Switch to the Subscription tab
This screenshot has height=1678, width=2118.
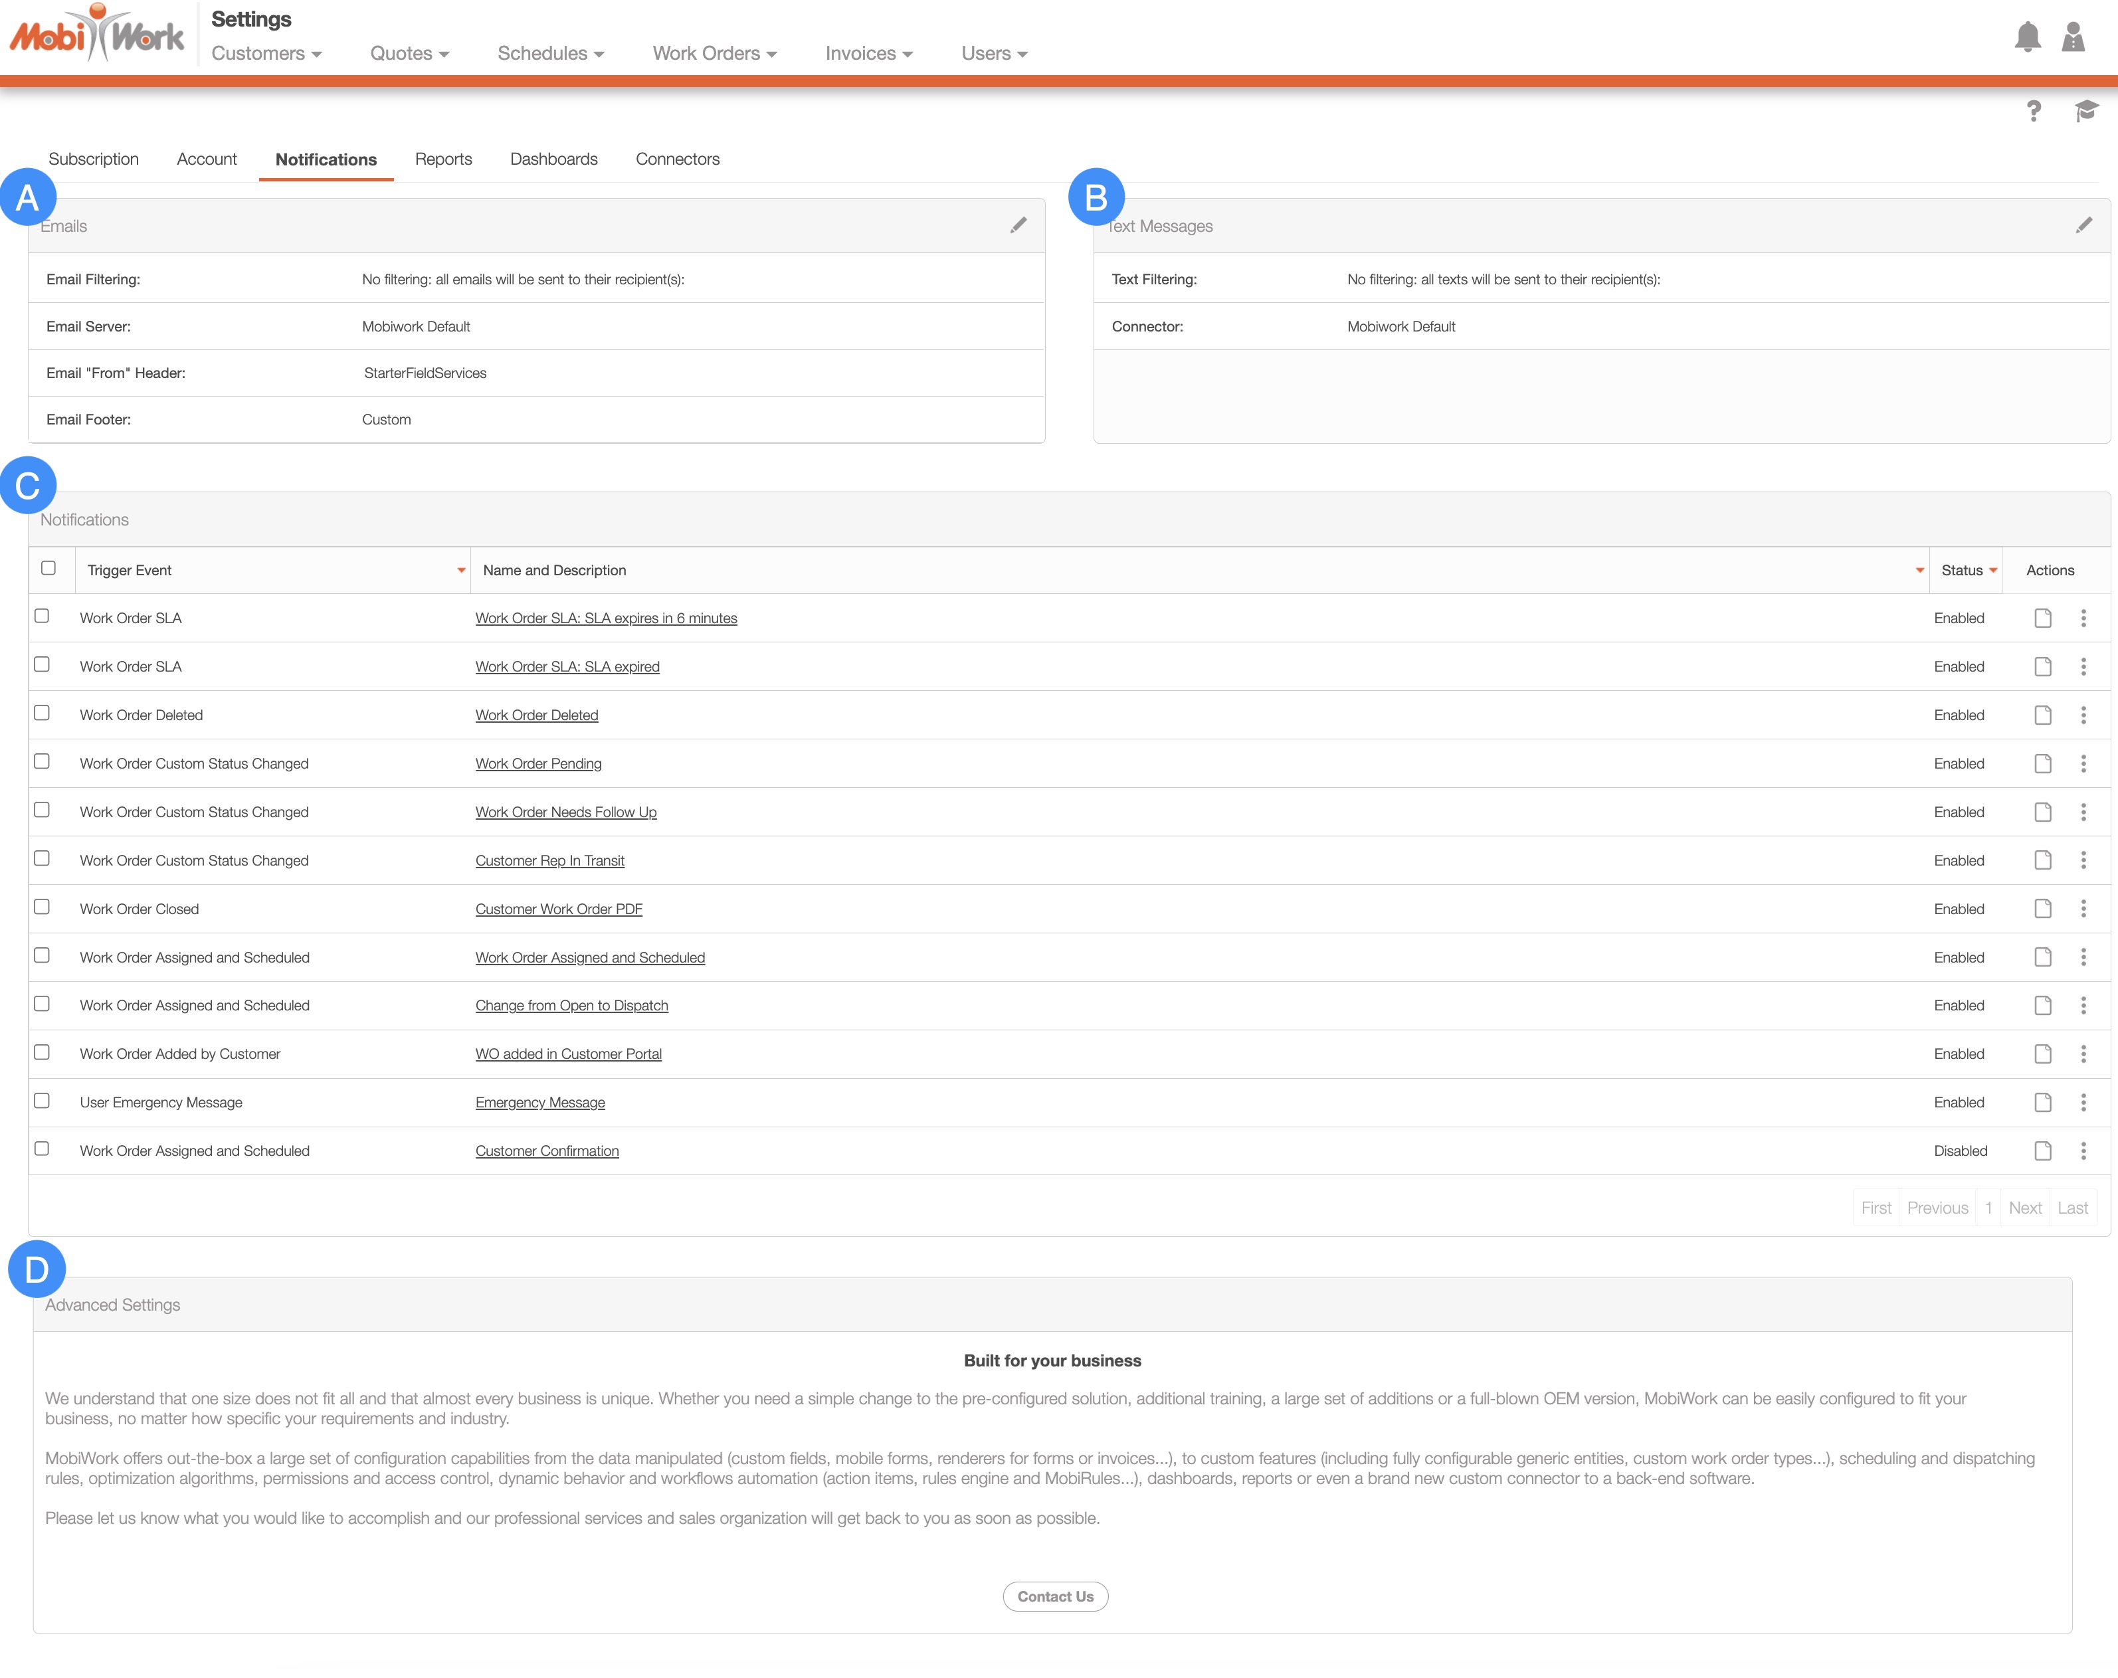[93, 159]
